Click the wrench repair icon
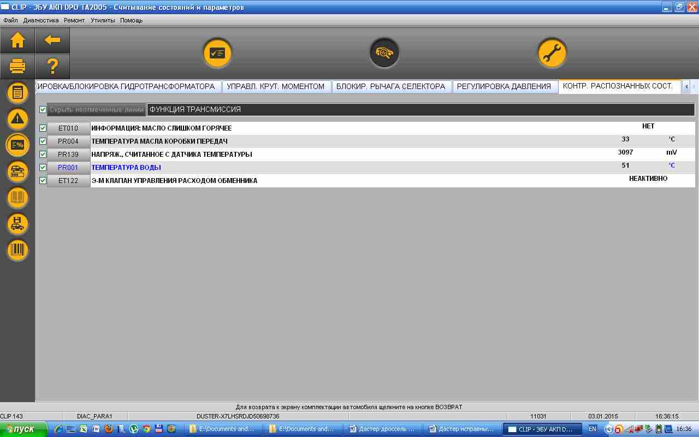This screenshot has height=437, width=699. coord(552,53)
